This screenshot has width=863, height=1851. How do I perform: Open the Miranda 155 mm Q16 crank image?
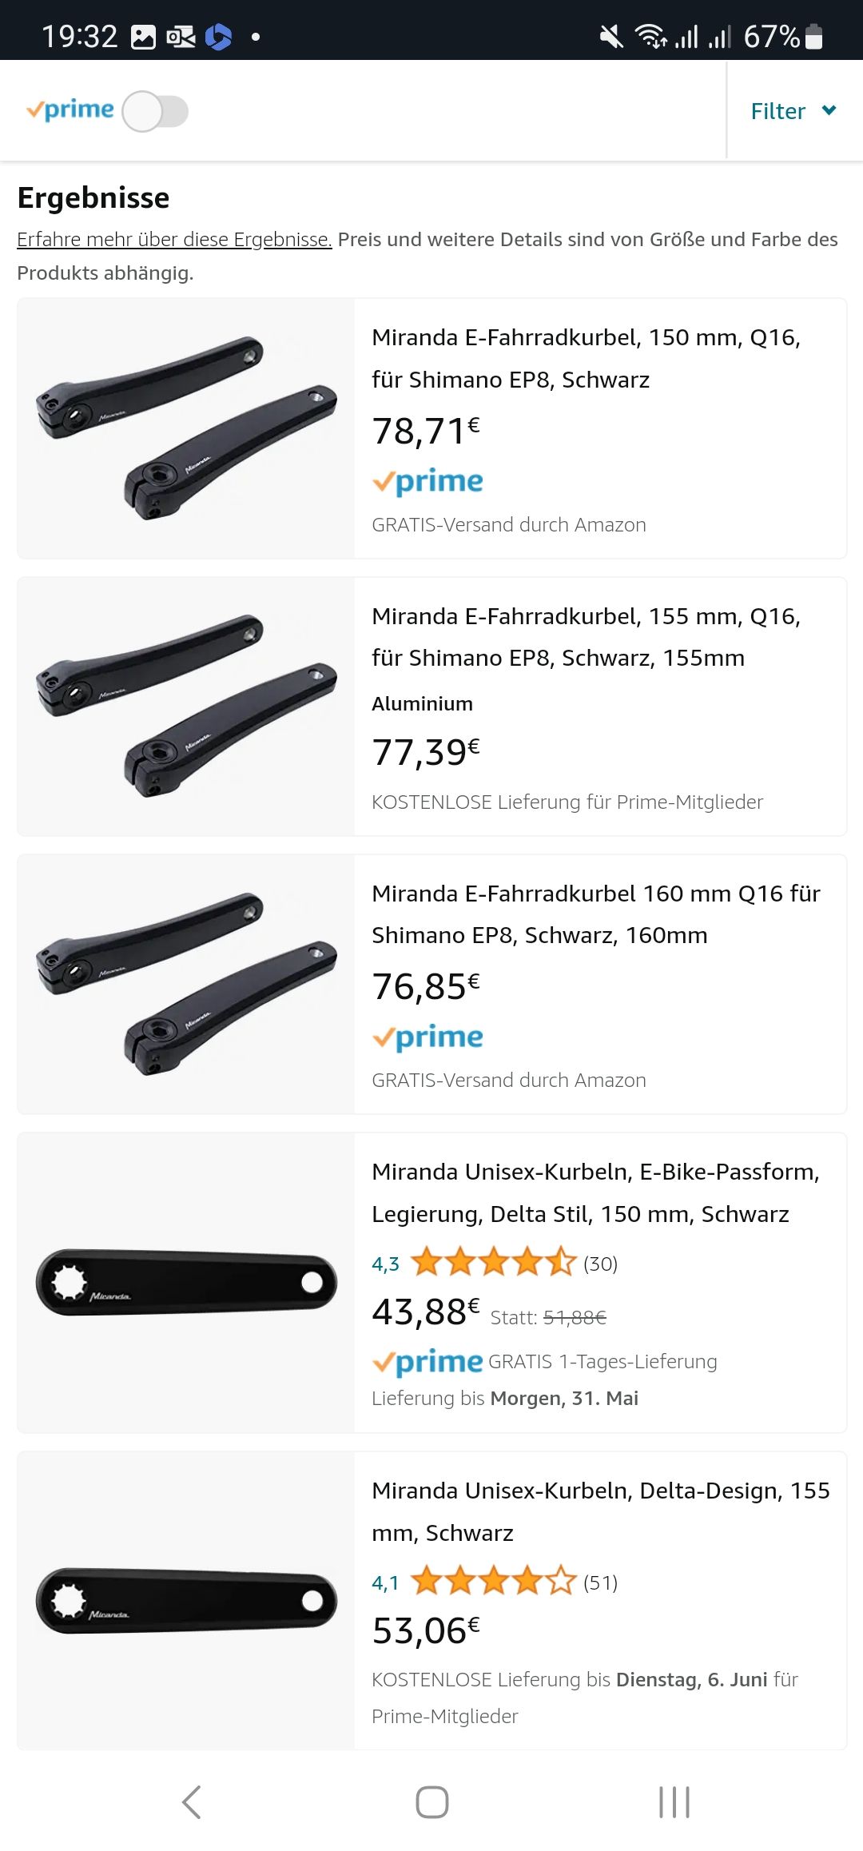pyautogui.click(x=186, y=707)
